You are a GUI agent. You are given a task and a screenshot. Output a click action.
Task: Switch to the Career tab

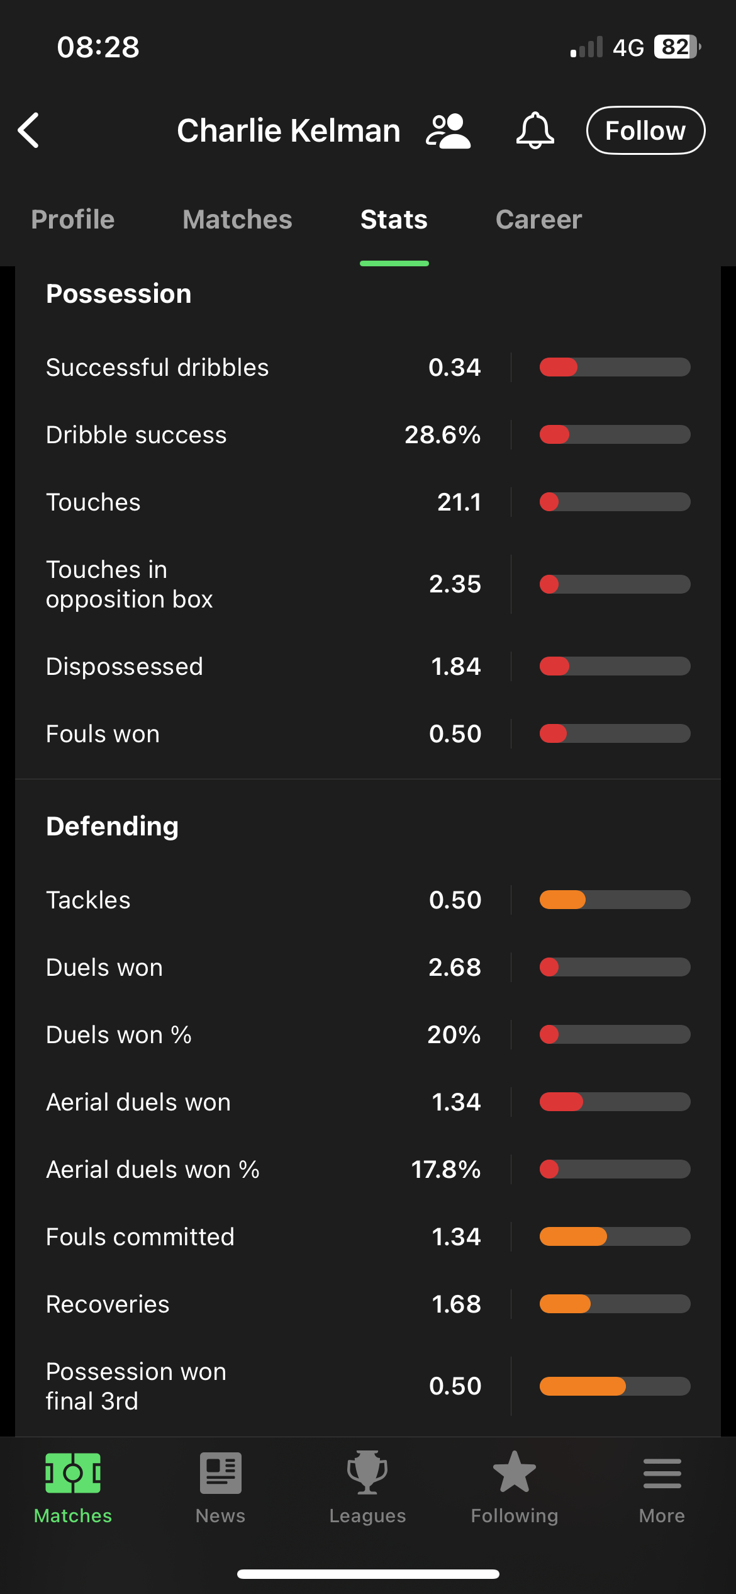coord(538,220)
